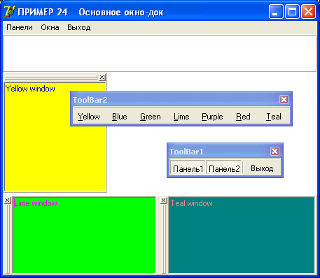Click the Yellow window grip bar
The height and width of the screenshot is (278, 320).
[51, 78]
